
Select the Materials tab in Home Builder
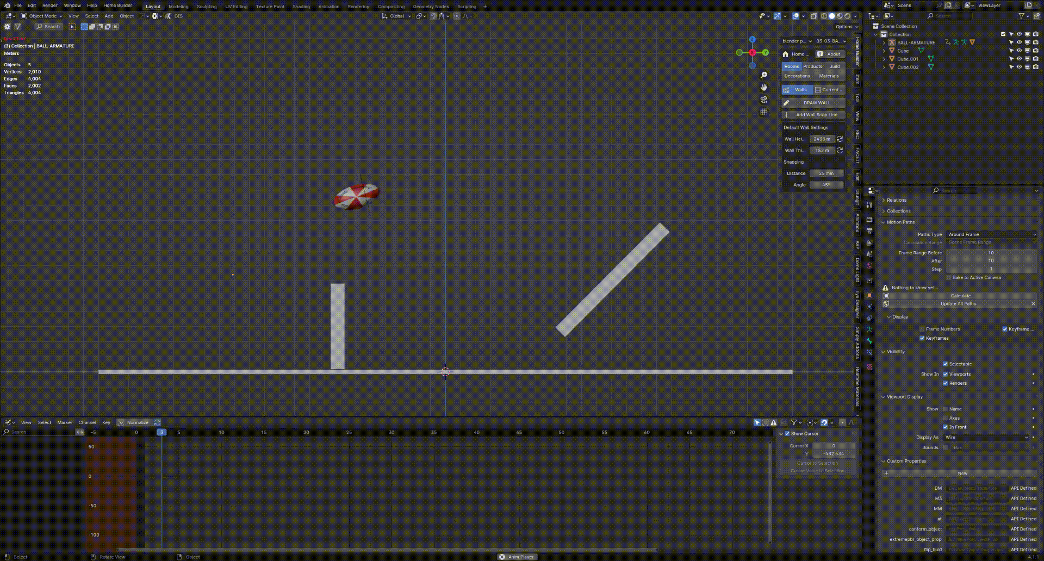click(x=829, y=76)
